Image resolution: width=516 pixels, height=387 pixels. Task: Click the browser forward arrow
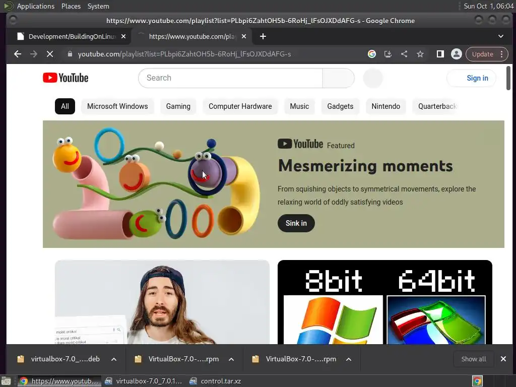pyautogui.click(x=34, y=54)
